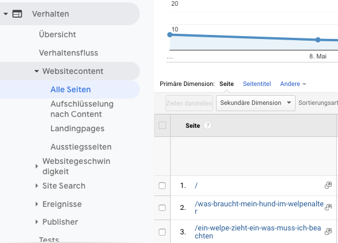Open the Verhaltensfluss report
The image size is (338, 243).
coord(69,53)
